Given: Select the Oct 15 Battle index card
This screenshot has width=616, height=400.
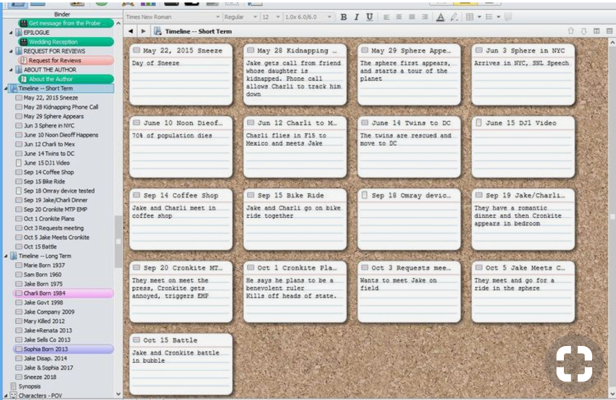Looking at the screenshot, I should pyautogui.click(x=181, y=364).
